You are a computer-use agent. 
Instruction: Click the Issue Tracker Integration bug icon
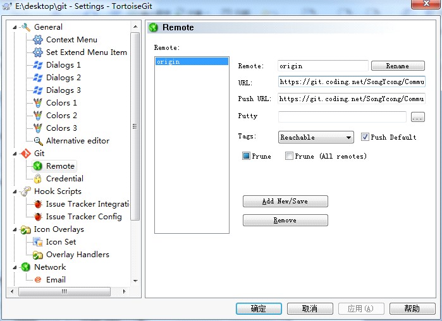pyautogui.click(x=38, y=204)
